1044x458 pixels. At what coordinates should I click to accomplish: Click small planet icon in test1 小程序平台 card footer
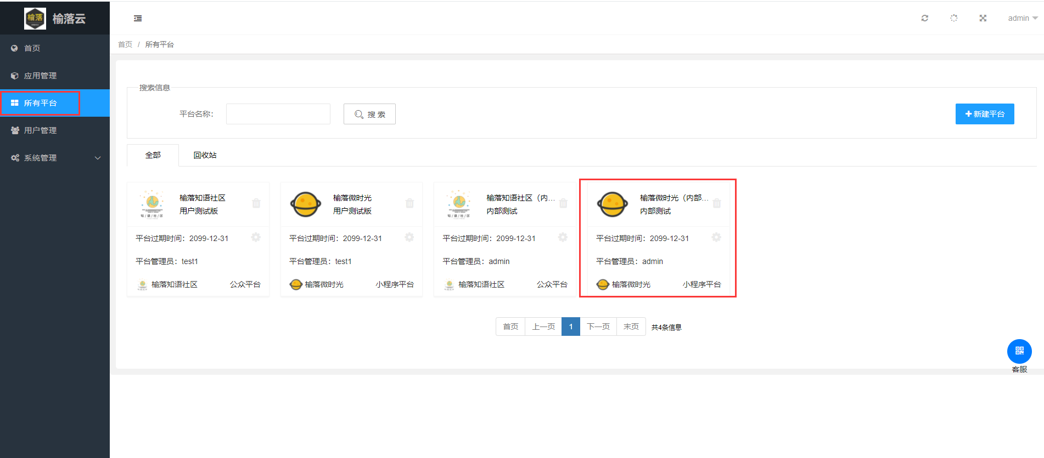pyautogui.click(x=296, y=285)
